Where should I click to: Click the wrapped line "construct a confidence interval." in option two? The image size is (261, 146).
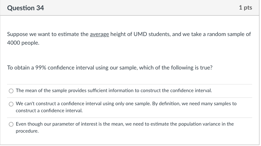[49, 111]
